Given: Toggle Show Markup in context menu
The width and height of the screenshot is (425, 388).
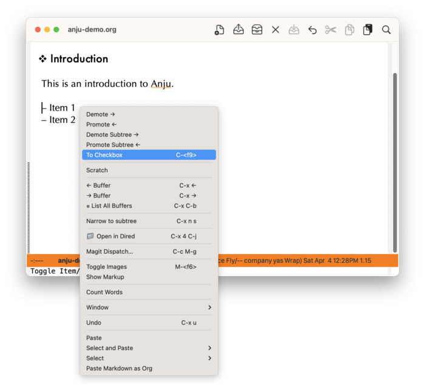Looking at the screenshot, I should (x=149, y=277).
